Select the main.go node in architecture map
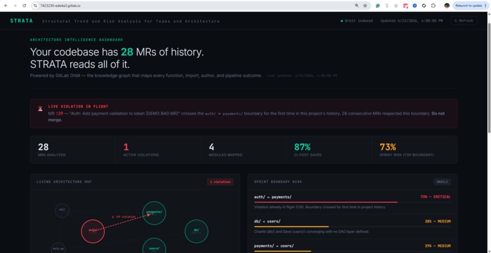The height and width of the screenshot is (253, 491). pyautogui.click(x=58, y=249)
